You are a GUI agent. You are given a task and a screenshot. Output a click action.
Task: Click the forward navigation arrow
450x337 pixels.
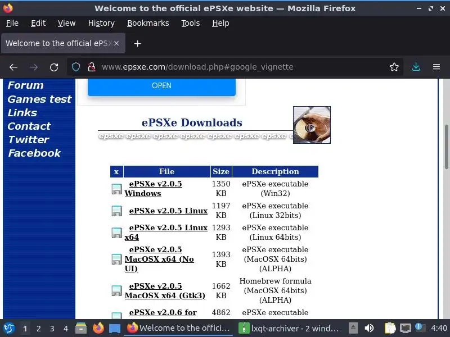(34, 67)
